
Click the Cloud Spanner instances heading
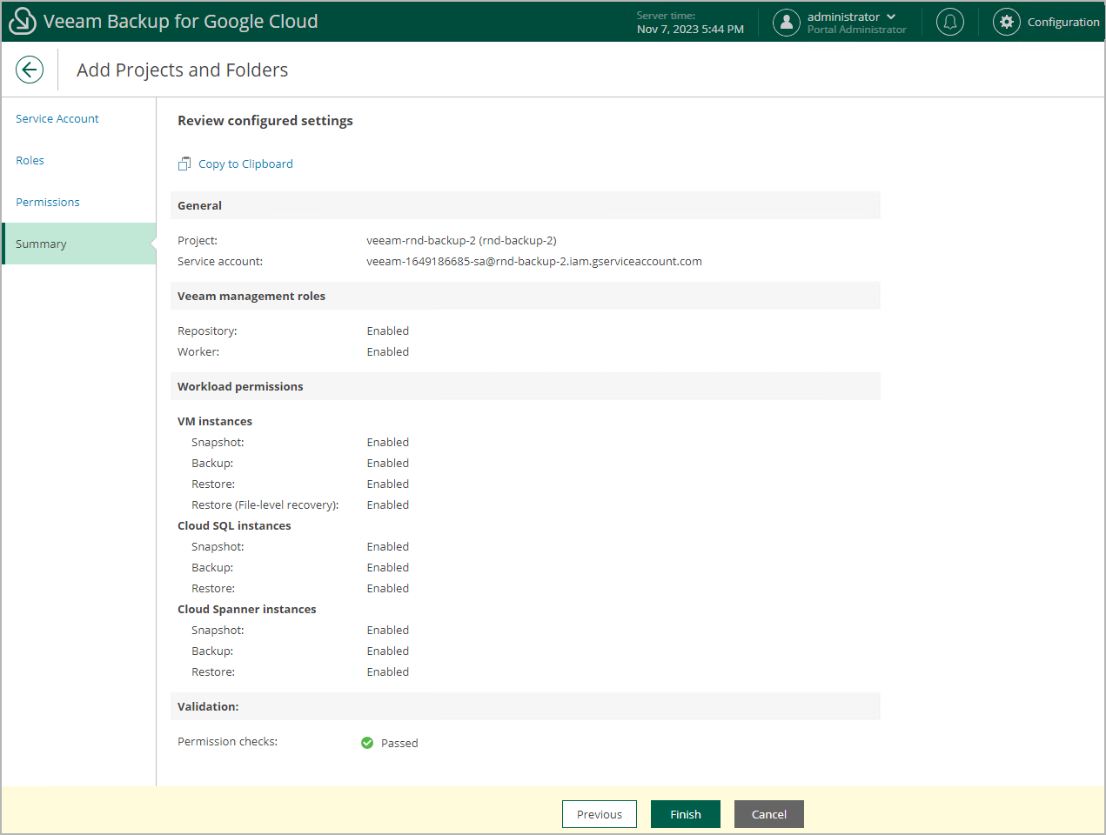247,609
